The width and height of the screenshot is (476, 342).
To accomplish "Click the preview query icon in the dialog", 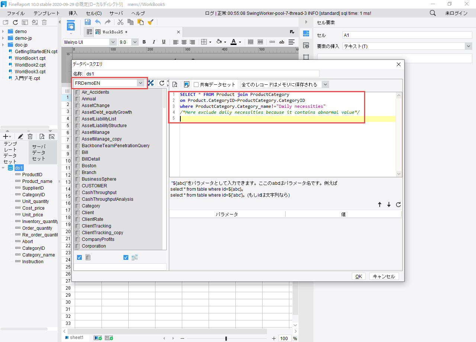I will tap(175, 84).
